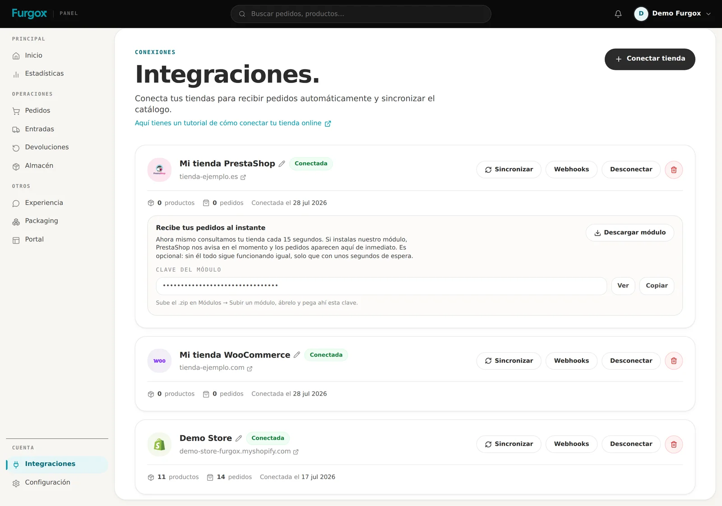Edit the Demo Store name

coord(239,438)
